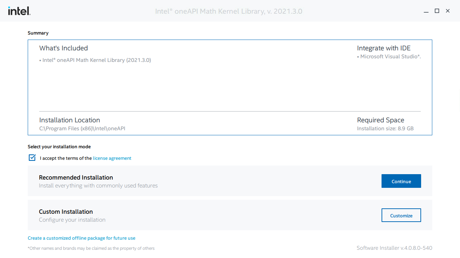Maximize the installer window
Image resolution: width=460 pixels, height=258 pixels.
(x=437, y=11)
